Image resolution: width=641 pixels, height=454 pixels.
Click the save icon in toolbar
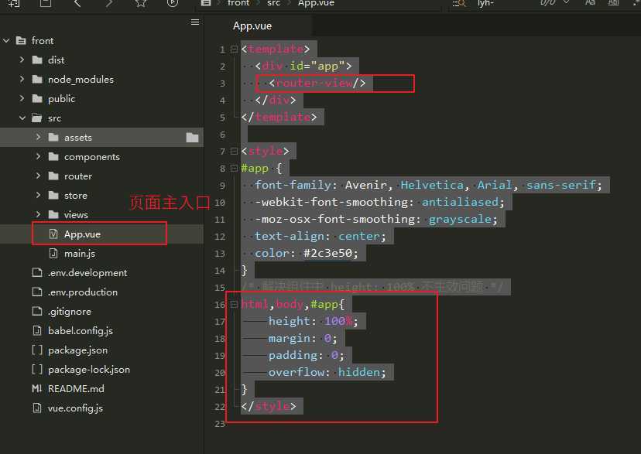46,3
